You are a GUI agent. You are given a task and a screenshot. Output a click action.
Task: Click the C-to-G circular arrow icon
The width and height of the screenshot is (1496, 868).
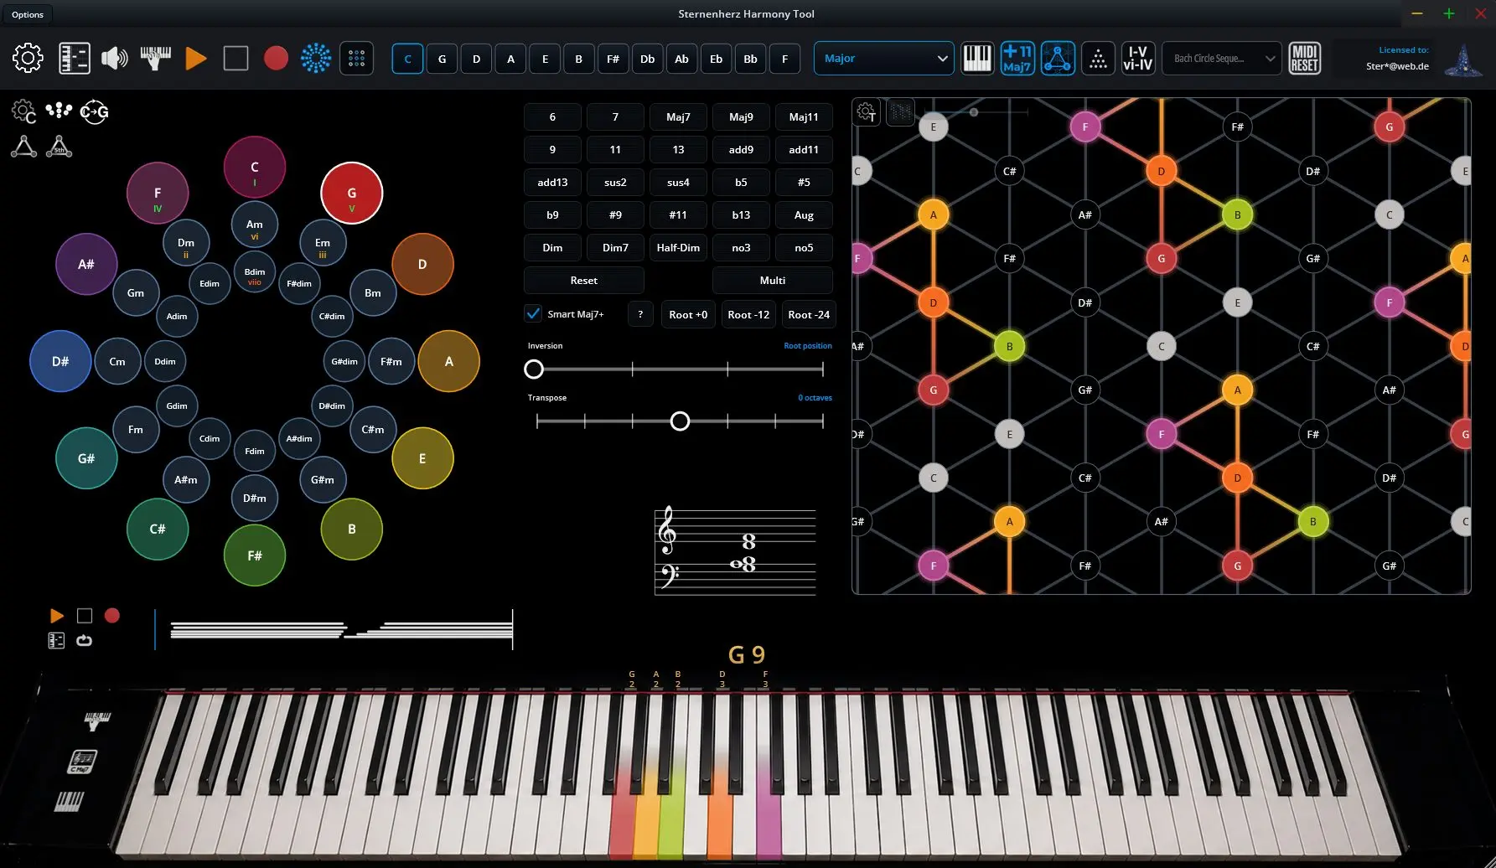[94, 111]
